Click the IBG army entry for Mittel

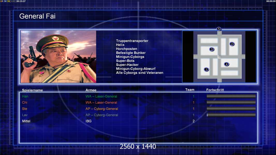click(89, 121)
